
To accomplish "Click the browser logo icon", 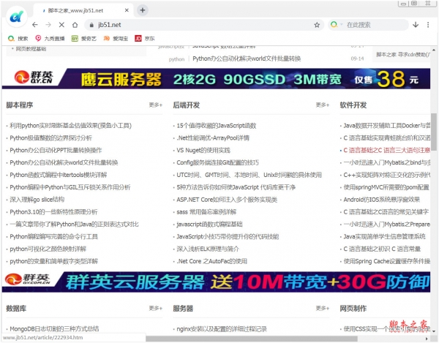I will coord(16,17).
